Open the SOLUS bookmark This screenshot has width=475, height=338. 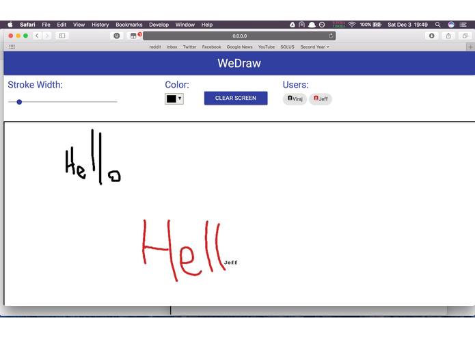pos(287,47)
